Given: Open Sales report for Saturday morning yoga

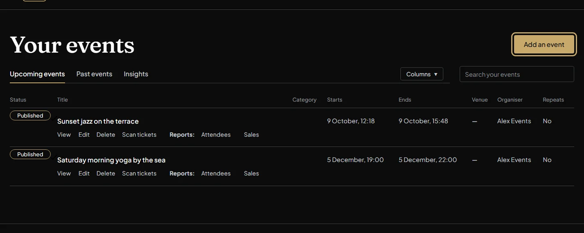Looking at the screenshot, I should click(x=252, y=173).
